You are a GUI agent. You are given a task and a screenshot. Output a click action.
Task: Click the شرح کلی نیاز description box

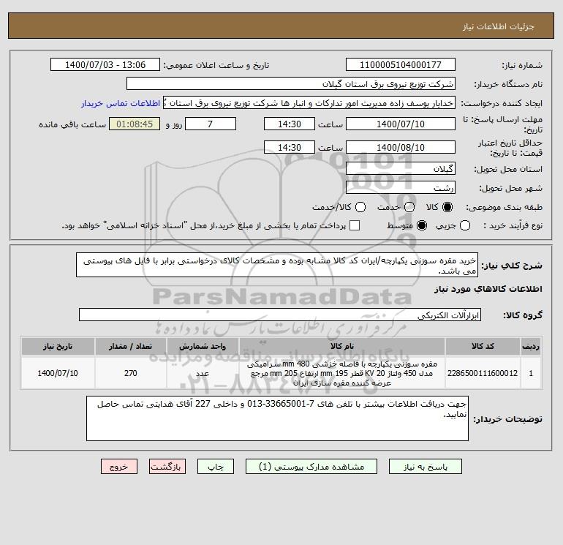[277, 265]
